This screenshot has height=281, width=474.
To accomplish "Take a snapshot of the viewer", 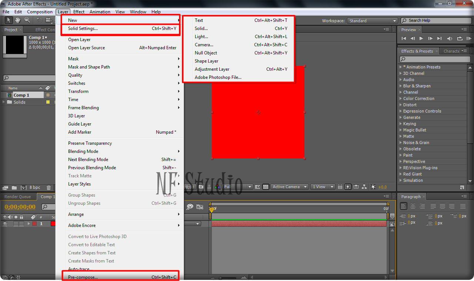I will tap(201, 187).
